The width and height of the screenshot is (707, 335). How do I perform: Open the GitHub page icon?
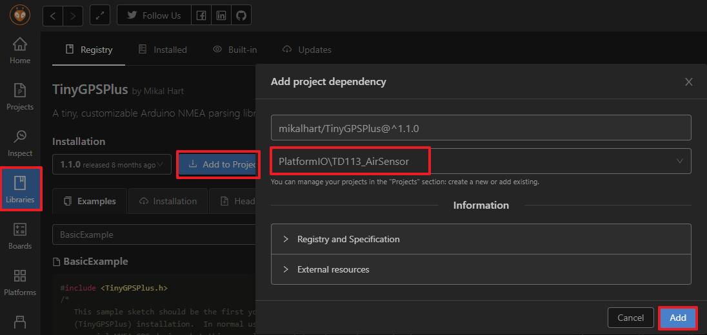click(241, 15)
